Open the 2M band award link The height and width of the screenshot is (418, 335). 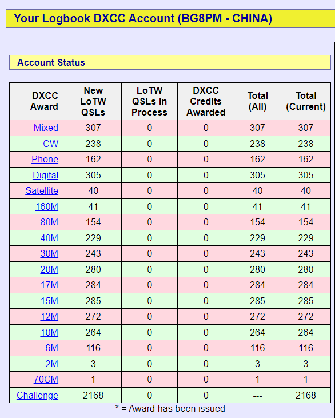pyautogui.click(x=51, y=364)
